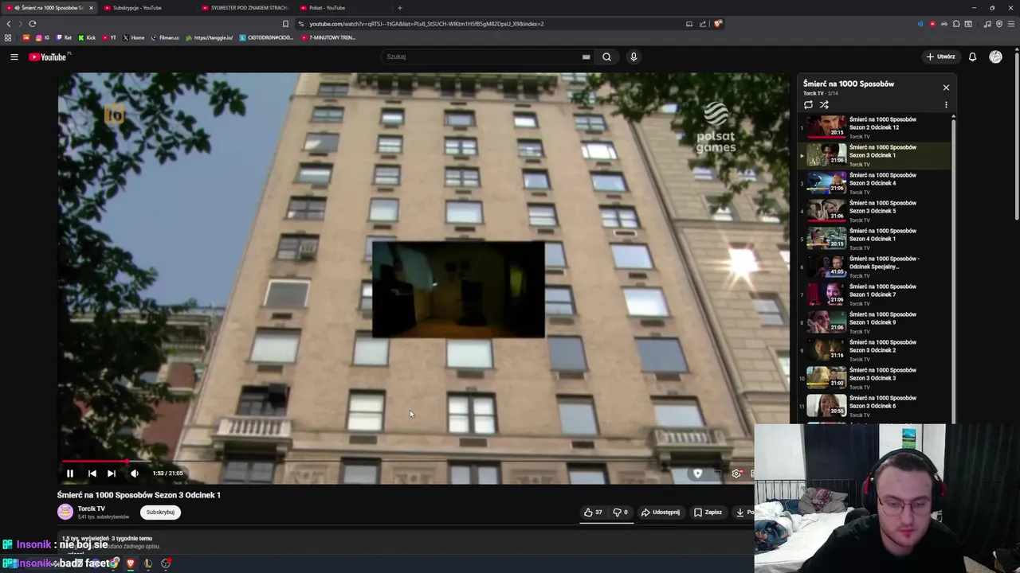Skip to the previous video
1020x573 pixels.
pos(92,474)
